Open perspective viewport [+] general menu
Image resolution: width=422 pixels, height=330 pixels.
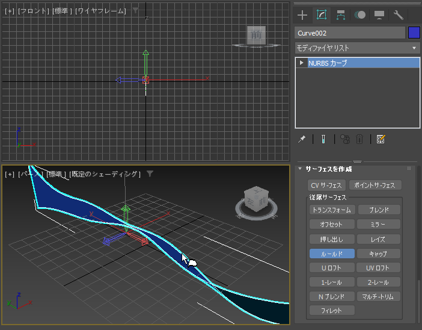(x=10, y=174)
